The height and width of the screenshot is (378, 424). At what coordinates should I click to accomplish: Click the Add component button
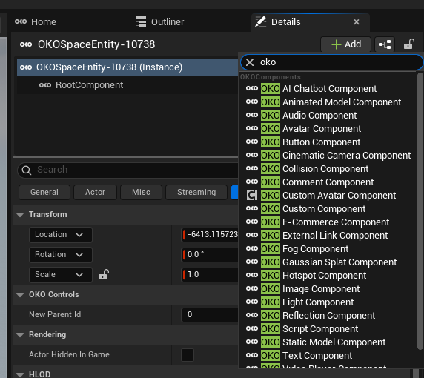(x=346, y=44)
